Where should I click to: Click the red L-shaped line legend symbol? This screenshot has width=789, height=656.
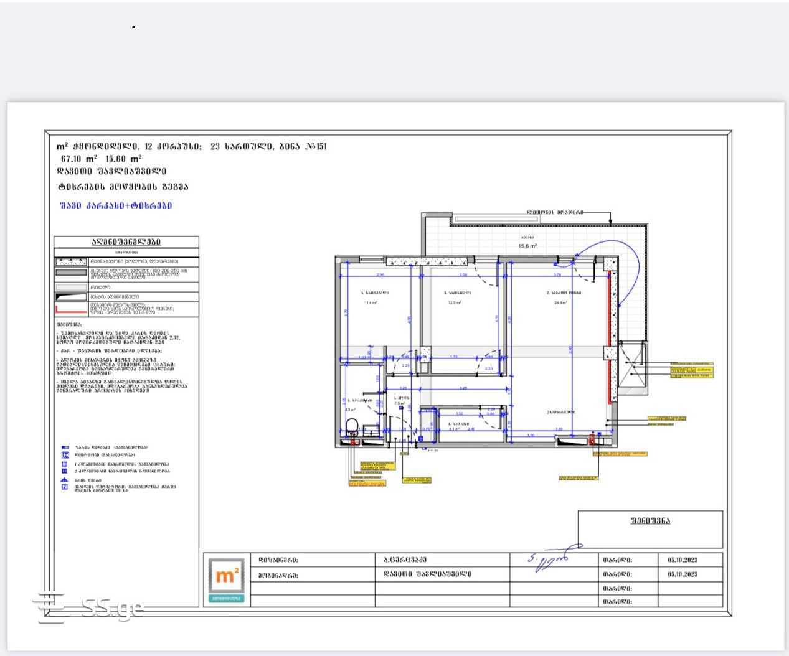tap(70, 309)
